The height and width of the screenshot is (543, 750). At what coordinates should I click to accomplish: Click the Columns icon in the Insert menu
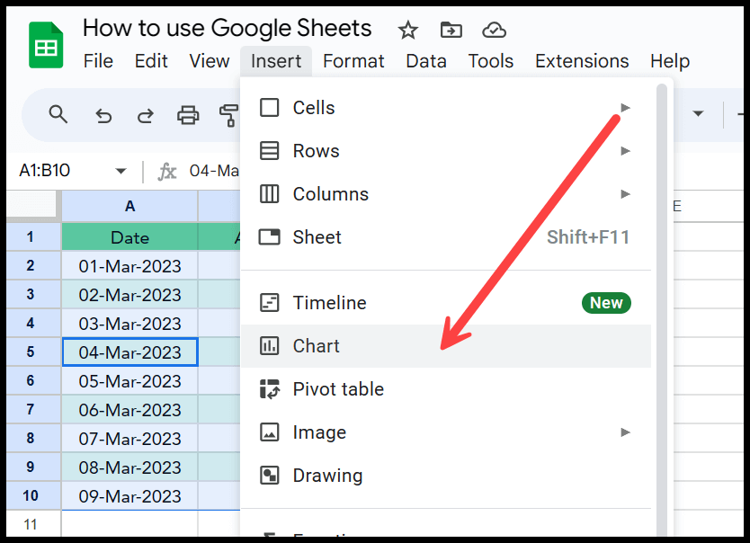(x=269, y=193)
